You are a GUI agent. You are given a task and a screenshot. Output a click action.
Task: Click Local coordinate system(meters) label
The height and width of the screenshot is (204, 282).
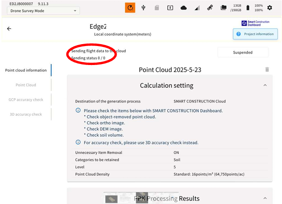123,34
